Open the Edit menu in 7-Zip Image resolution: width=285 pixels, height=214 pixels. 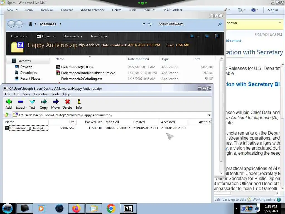(x=16, y=94)
